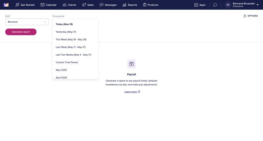Click the Clients people icon
This screenshot has height=141, width=263.
[65, 5]
